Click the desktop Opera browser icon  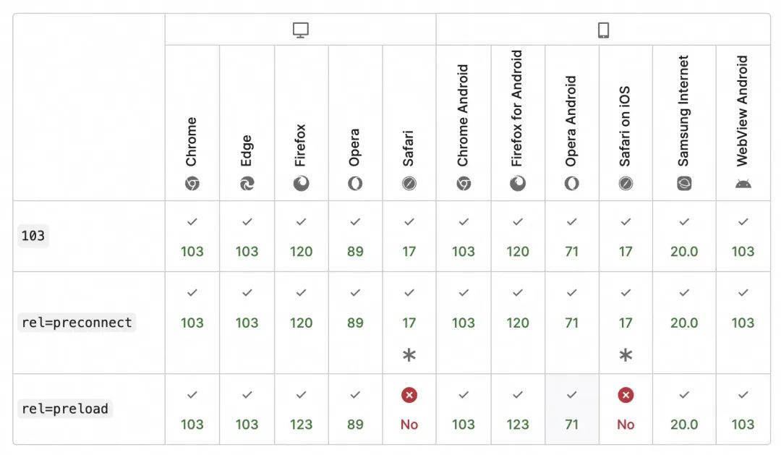point(355,184)
